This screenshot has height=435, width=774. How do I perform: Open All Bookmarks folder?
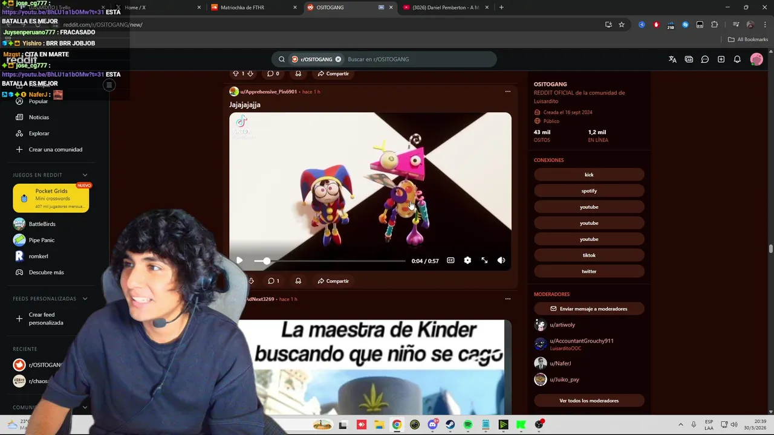(x=748, y=39)
